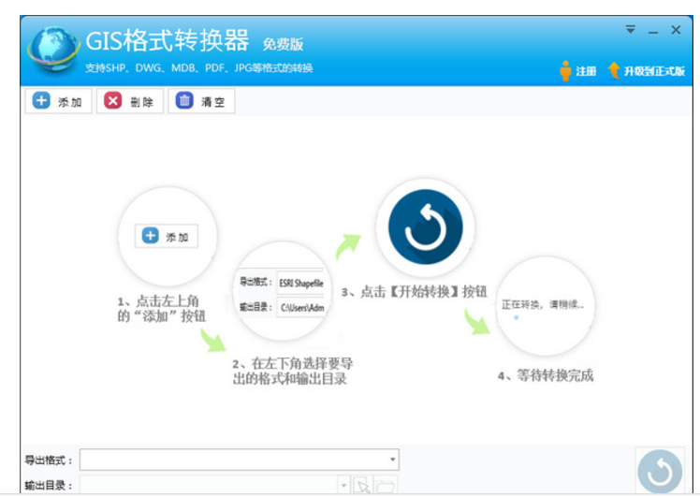Open the title bar dropdown menu arrow

tap(630, 30)
